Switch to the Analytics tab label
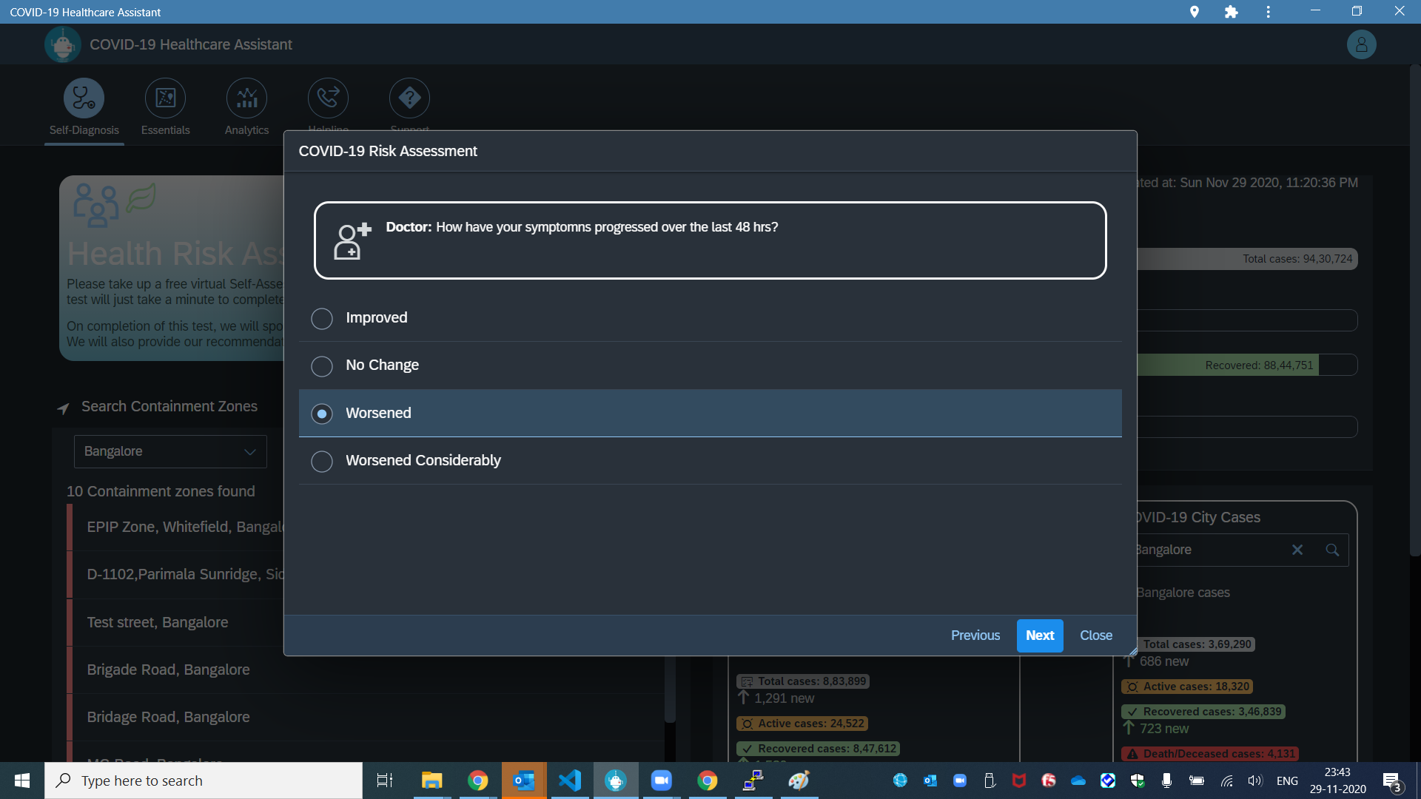Screen dimensions: 1421x799 tap(246, 130)
